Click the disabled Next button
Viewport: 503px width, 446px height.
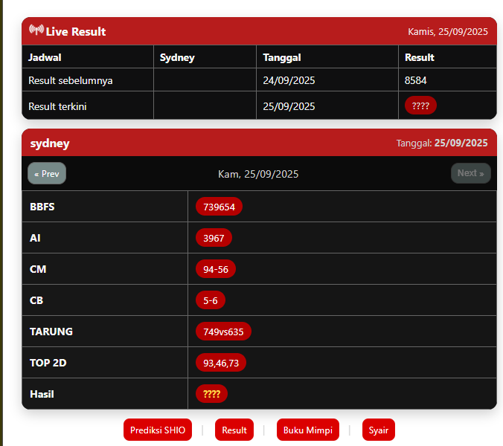470,173
